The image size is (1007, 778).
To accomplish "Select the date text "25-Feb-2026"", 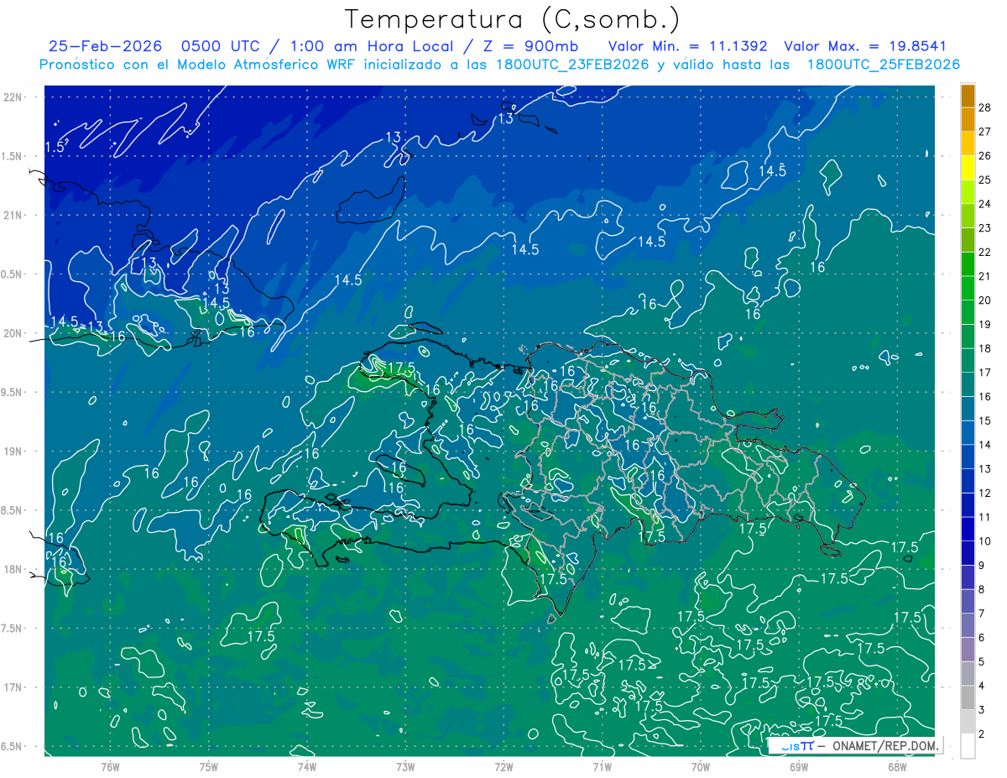I will point(104,46).
